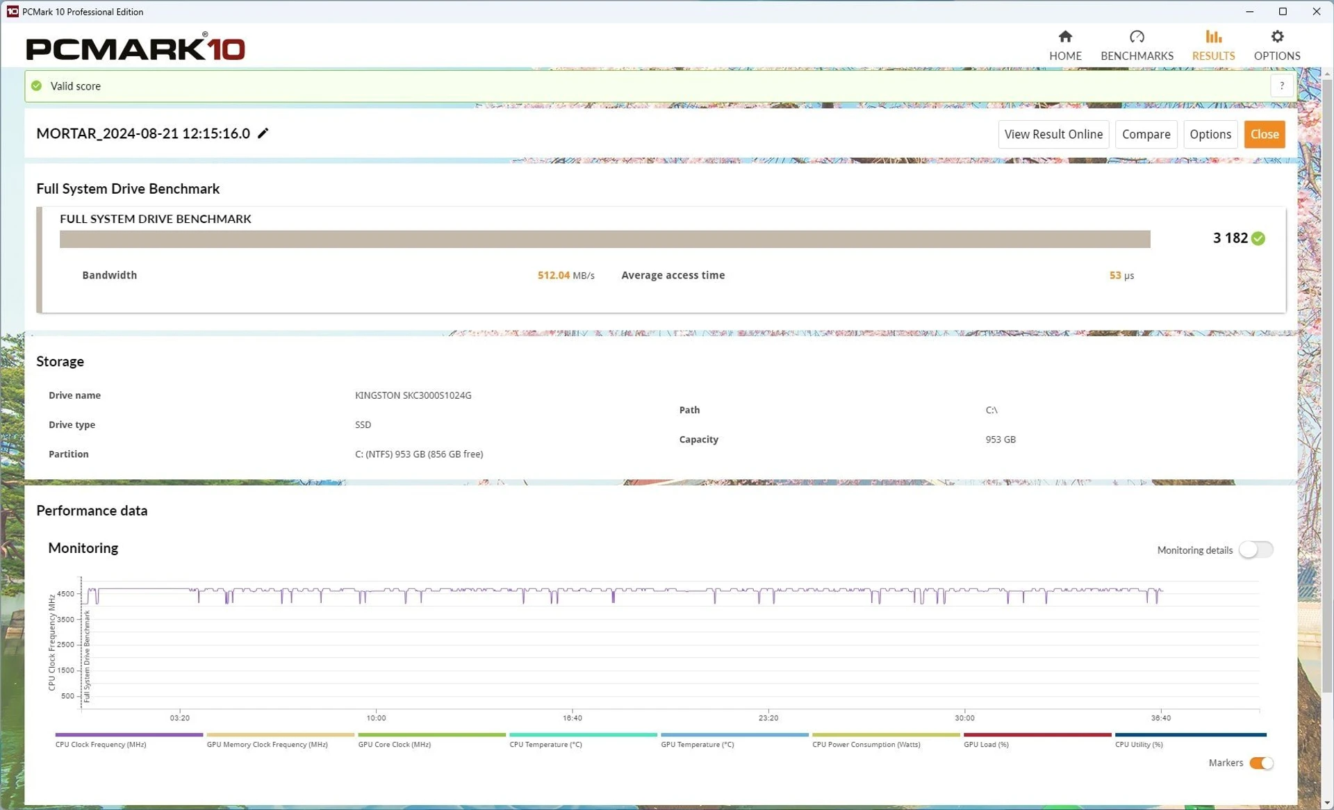Click the Performance data heading
The height and width of the screenshot is (810, 1334).
tap(92, 510)
